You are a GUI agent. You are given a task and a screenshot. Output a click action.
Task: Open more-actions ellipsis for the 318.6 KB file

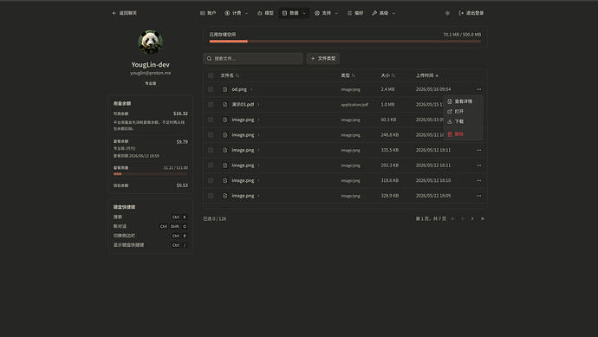(x=478, y=180)
